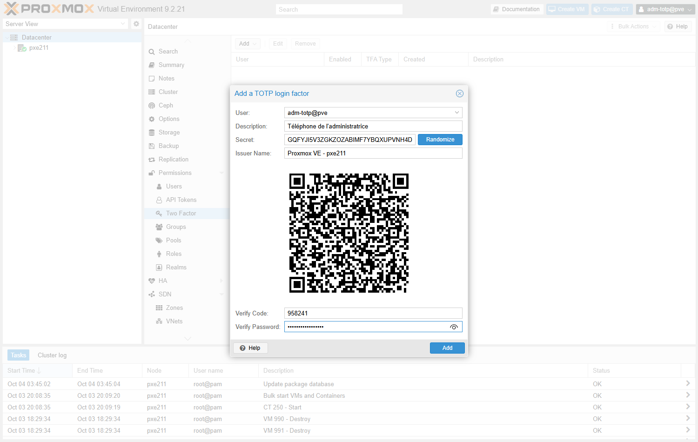The height and width of the screenshot is (442, 698).
Task: Collapse the Permissions menu group
Action: (221, 173)
